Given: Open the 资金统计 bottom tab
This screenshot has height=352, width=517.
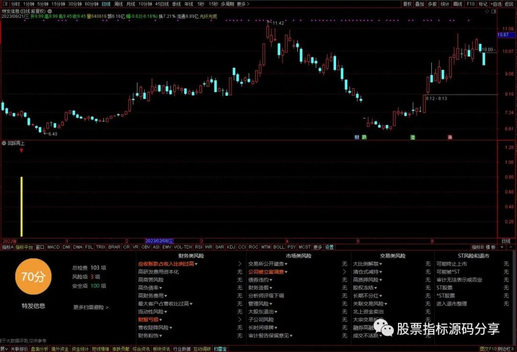Looking at the screenshot, I should [80, 349].
